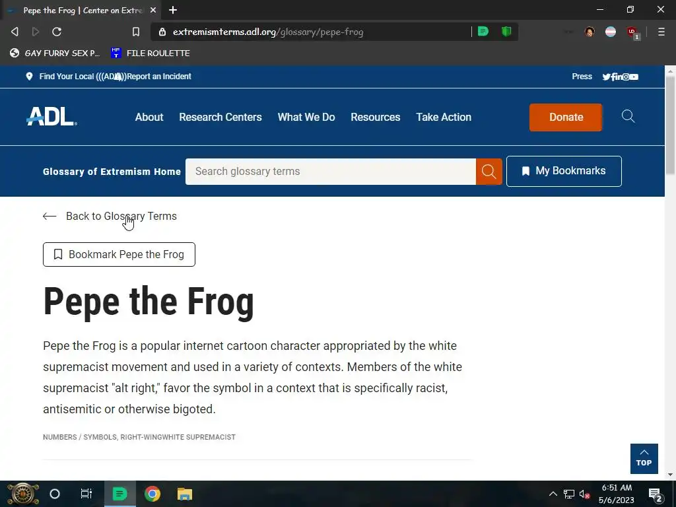This screenshot has height=507, width=676.
Task: Open the user profile avatar extension
Action: pyautogui.click(x=590, y=32)
